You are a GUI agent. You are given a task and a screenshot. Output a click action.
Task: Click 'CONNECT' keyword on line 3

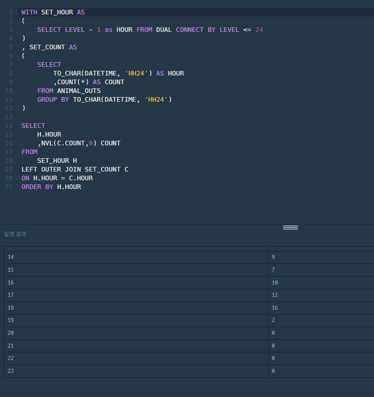tap(190, 30)
